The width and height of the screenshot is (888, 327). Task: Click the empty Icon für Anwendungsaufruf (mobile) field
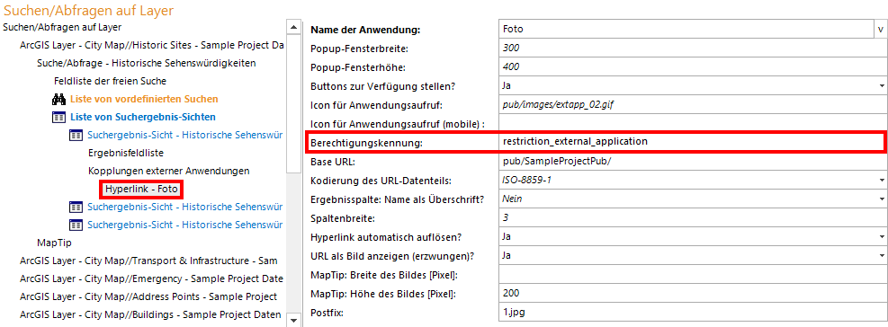693,123
